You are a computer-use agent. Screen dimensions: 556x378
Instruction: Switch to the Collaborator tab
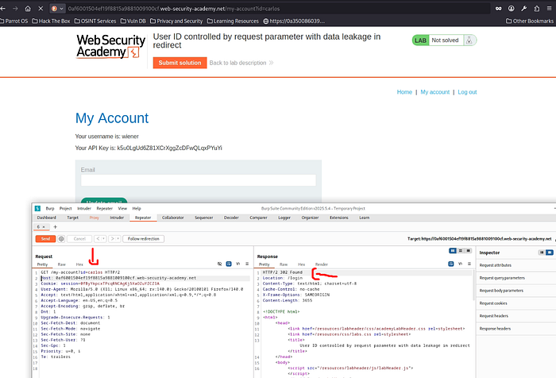[173, 218]
